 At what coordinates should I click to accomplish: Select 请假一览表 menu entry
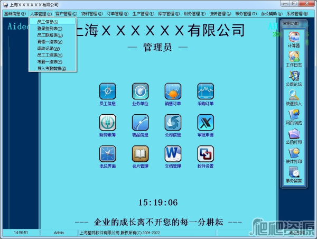coord(52,42)
